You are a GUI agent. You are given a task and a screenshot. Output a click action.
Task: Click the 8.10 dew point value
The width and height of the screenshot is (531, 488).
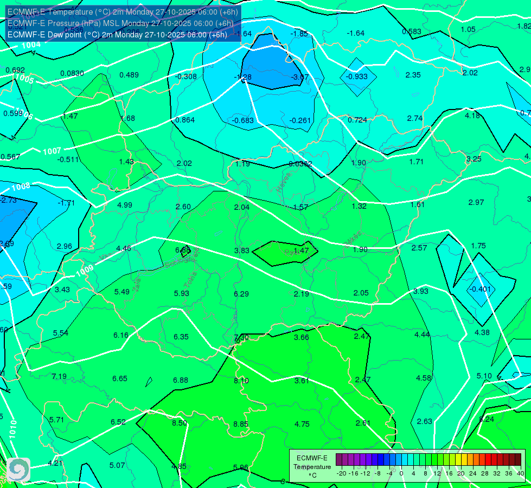pyautogui.click(x=241, y=381)
